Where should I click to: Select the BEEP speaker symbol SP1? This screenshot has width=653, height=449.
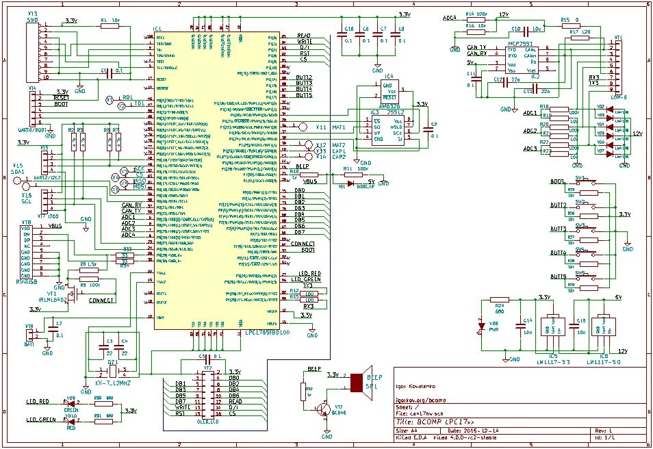(362, 383)
